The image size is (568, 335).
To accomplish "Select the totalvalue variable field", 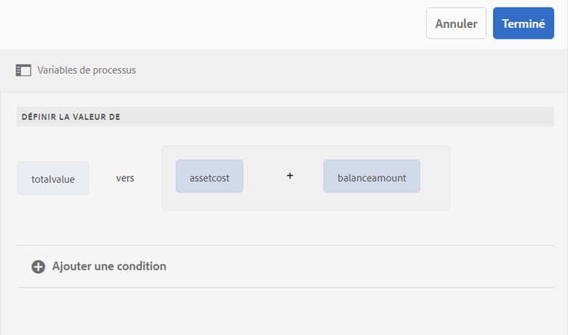I will click(53, 179).
